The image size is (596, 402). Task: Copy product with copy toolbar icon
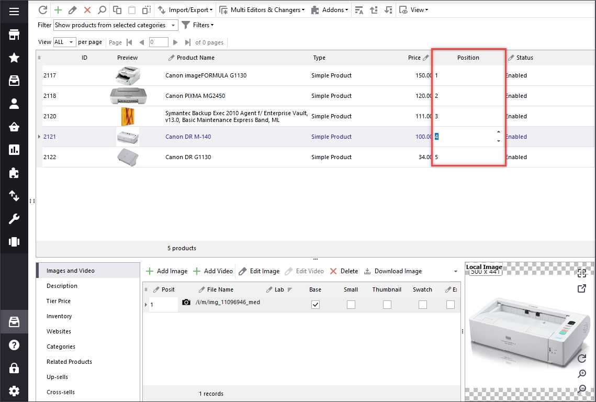117,10
